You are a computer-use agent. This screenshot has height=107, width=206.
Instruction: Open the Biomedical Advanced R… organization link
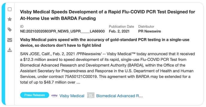[119, 96]
